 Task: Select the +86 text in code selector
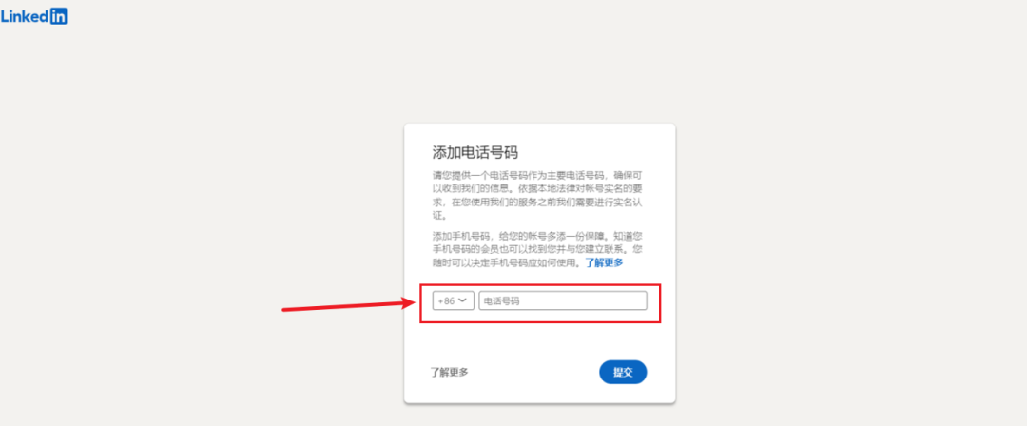[446, 300]
